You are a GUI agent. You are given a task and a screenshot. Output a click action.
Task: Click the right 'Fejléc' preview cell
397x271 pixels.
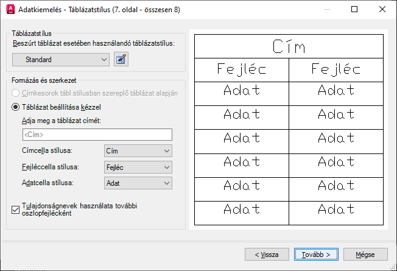click(336, 70)
